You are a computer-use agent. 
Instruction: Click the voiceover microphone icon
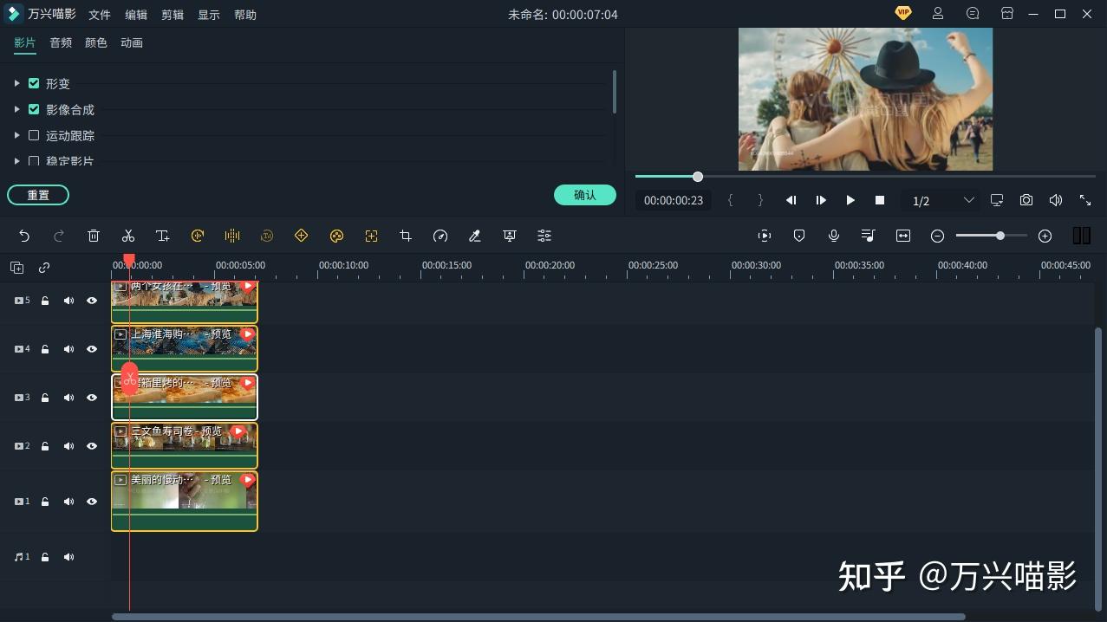(x=834, y=235)
